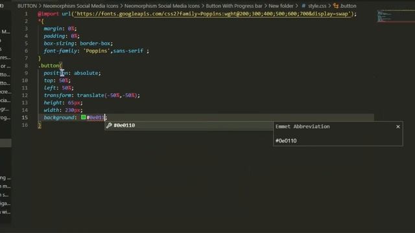
Task: Open the Button With Progress bar breadcrumb
Action: pos(234,6)
